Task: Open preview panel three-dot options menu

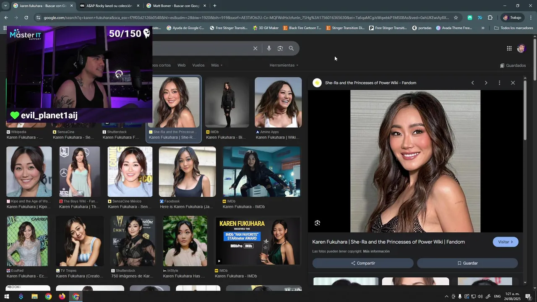Action: 499,83
